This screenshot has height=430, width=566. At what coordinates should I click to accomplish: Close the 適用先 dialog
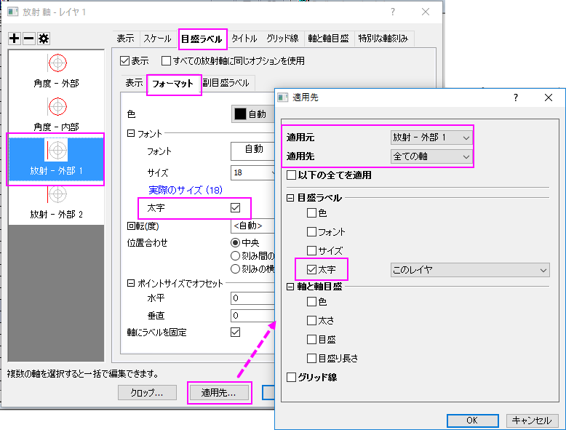click(549, 97)
